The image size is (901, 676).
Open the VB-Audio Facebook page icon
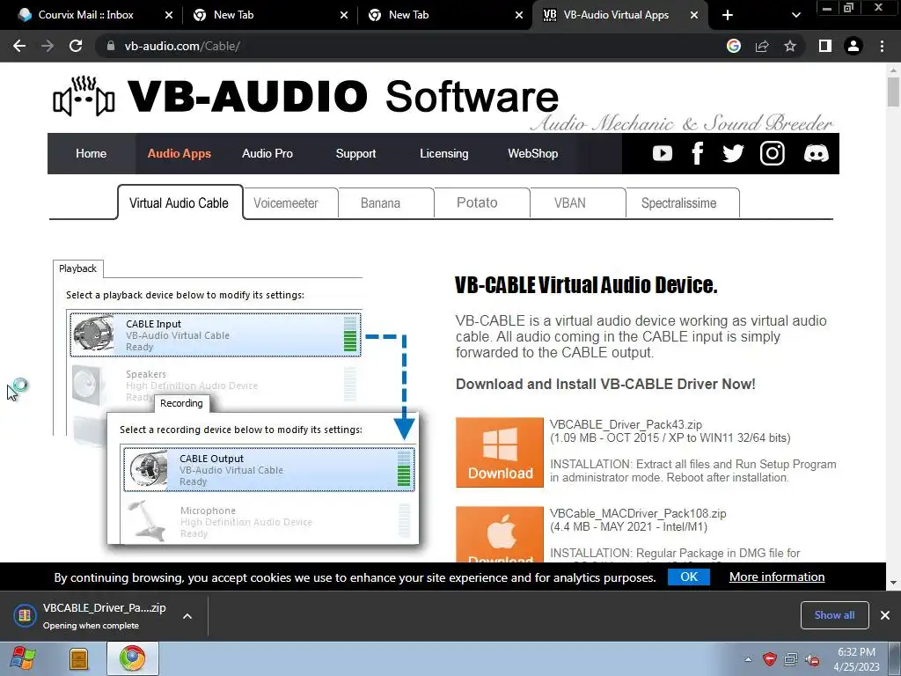[697, 153]
